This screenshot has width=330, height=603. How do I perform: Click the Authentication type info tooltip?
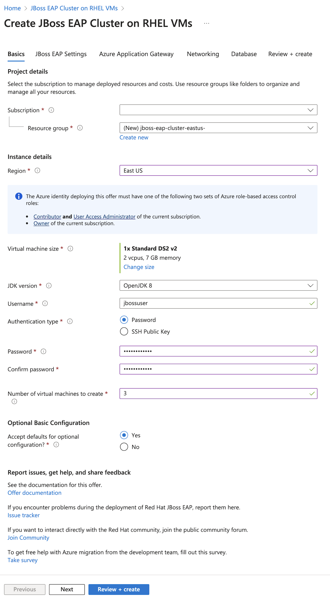click(70, 321)
